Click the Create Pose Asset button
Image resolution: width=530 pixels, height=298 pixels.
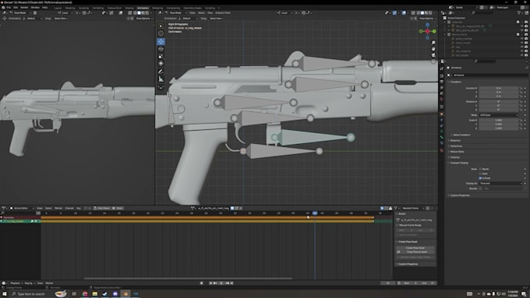[x=415, y=247]
